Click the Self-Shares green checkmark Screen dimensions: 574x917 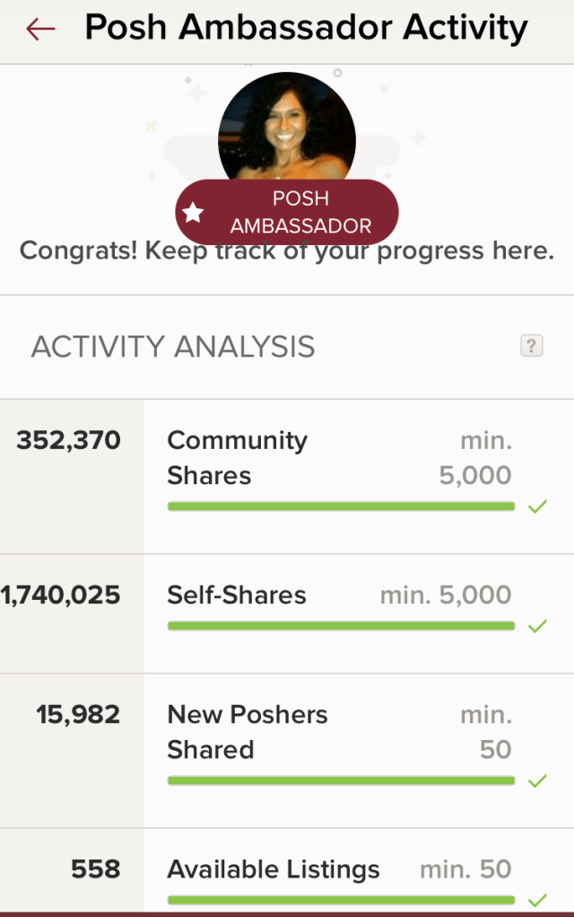[x=537, y=626]
